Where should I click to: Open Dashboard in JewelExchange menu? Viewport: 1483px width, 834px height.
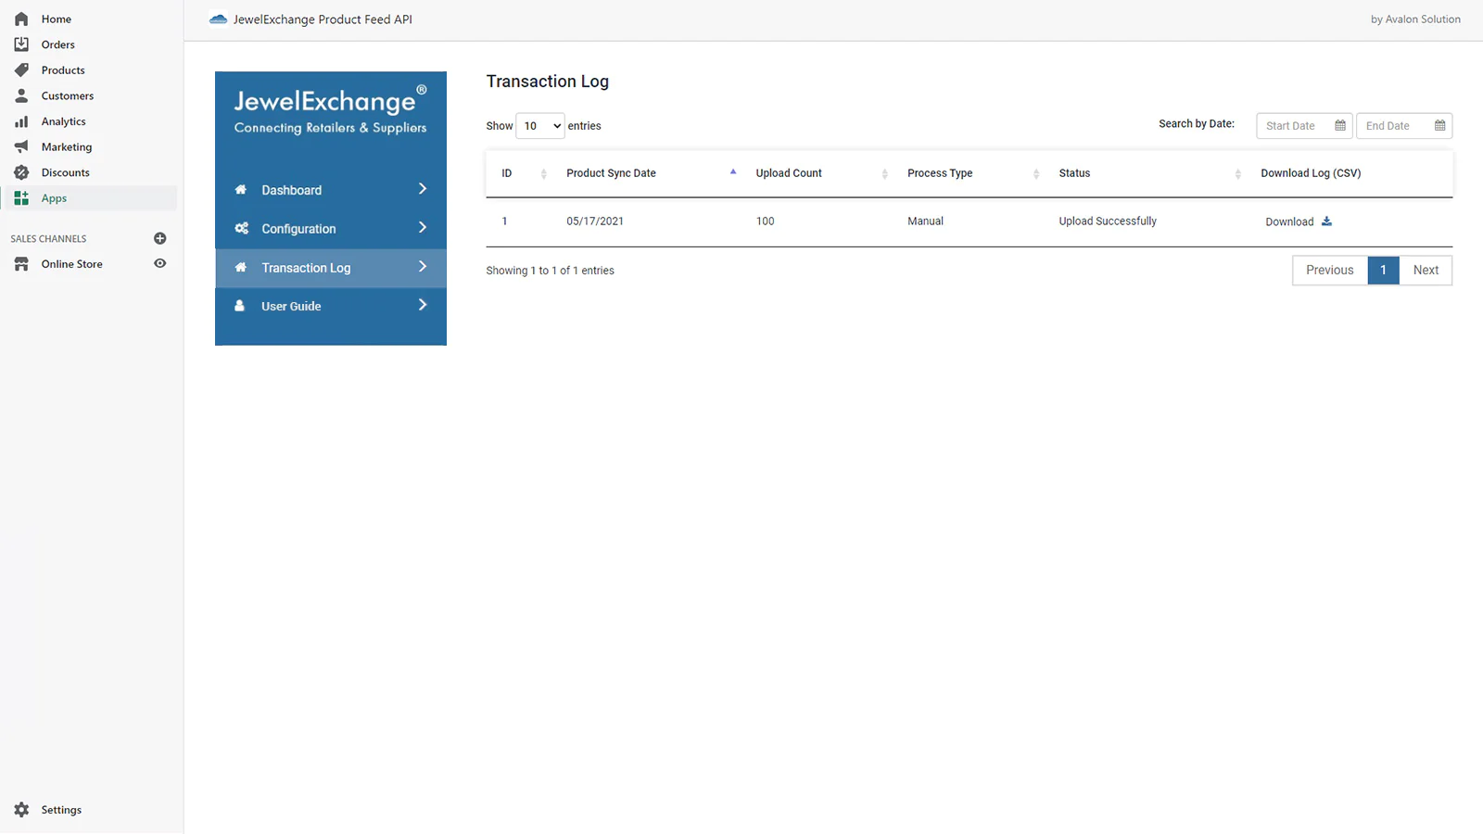tap(331, 189)
